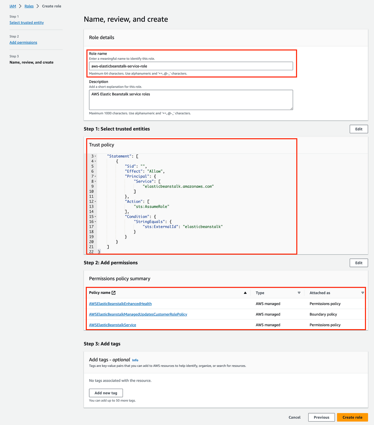Click "elasticbeanstalk.amazonaws.com" in trust policy
The width and height of the screenshot is (374, 425).
pos(178,186)
